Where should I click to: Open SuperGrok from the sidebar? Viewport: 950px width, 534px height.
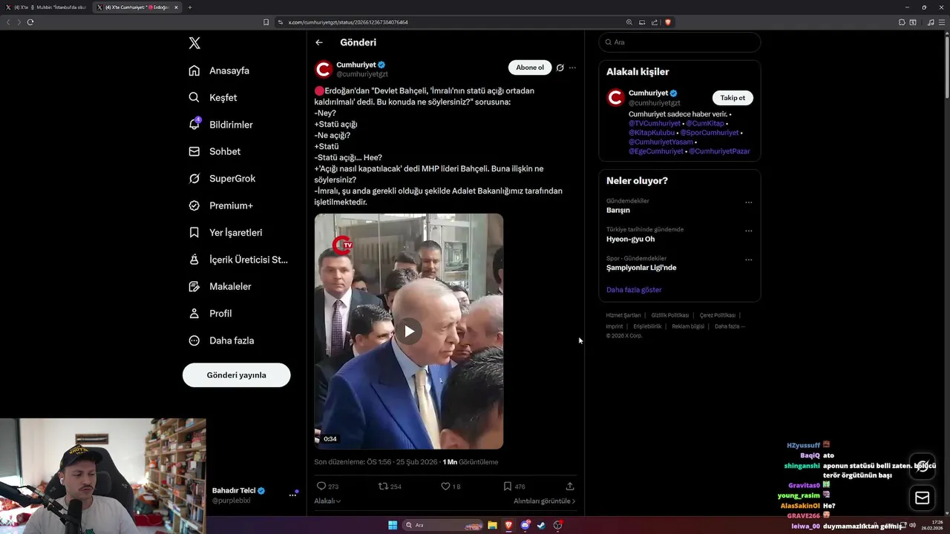(x=222, y=179)
